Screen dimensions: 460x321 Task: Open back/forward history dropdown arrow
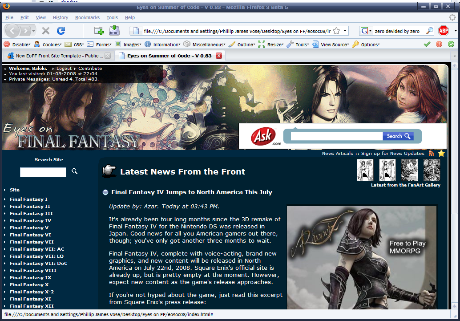tap(34, 31)
